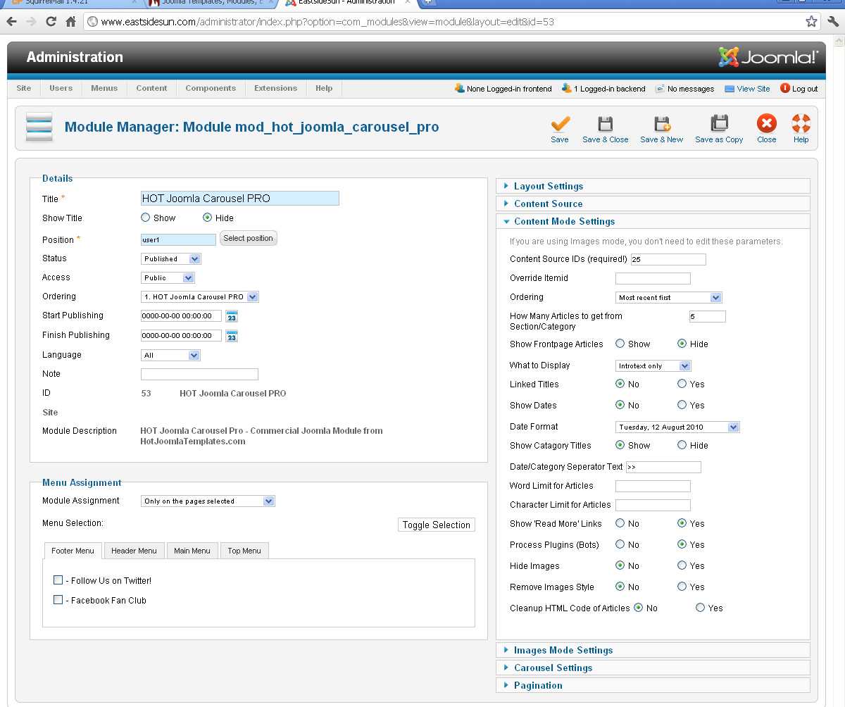
Task: Open the browser wrench settings menu
Action: 833,22
